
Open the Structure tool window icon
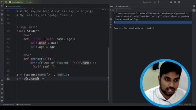tap(2, 20)
